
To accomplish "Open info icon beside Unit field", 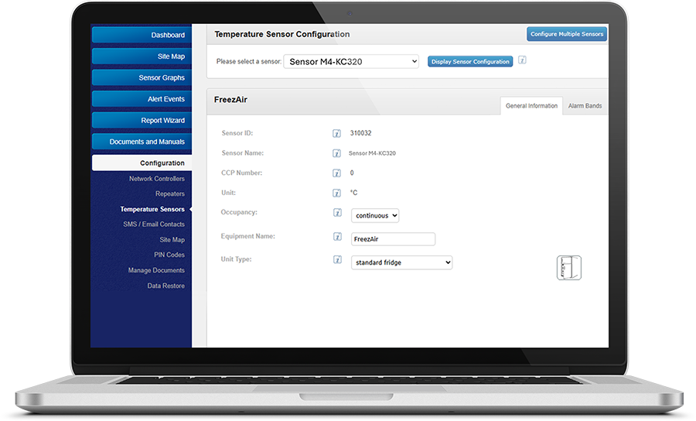I will coord(336,193).
